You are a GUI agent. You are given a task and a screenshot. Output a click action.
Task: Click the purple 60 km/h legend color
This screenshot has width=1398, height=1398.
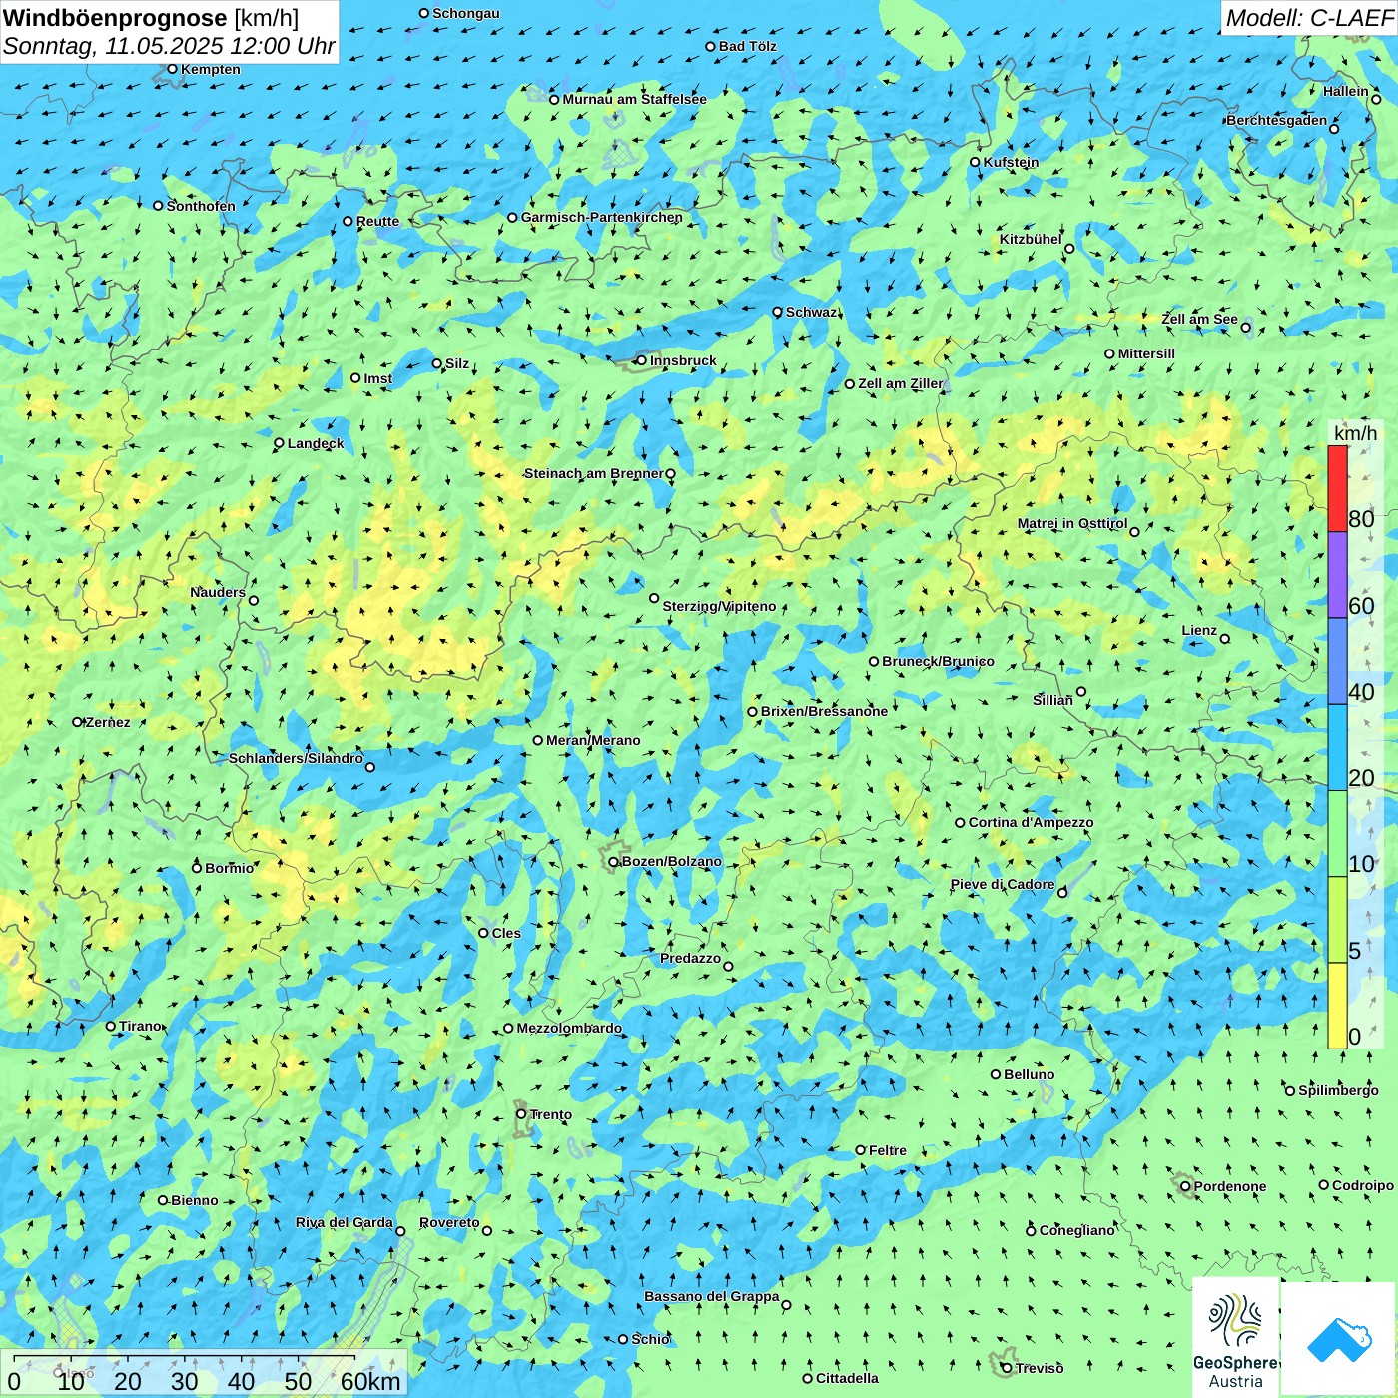1337,575
